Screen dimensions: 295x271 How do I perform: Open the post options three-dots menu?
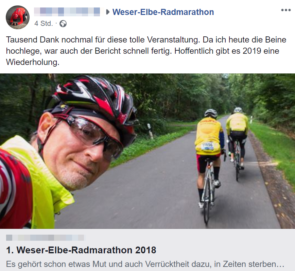[x=286, y=10]
